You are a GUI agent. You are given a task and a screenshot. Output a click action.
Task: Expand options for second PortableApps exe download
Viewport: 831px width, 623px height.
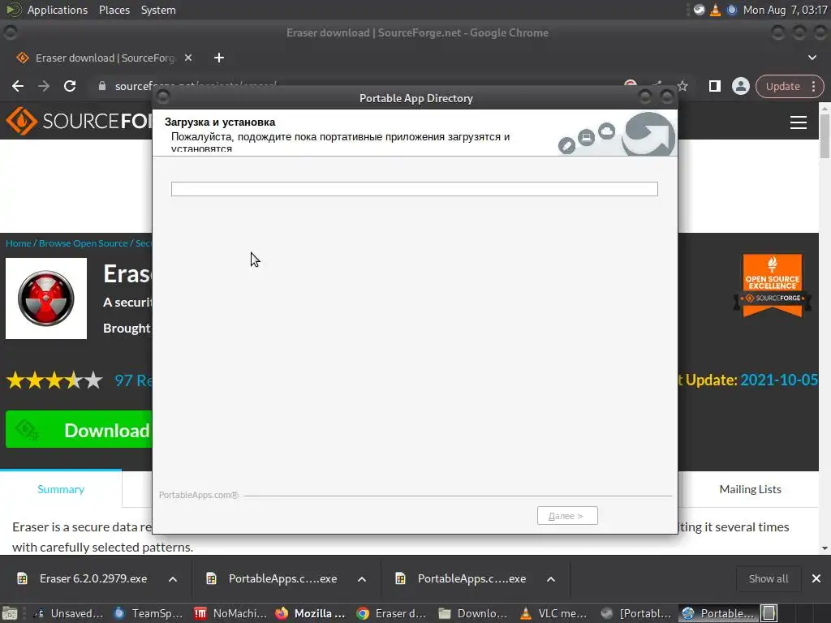pyautogui.click(x=551, y=579)
